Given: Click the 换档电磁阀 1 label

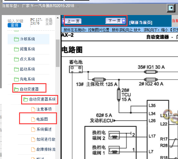Looking at the screenshot, I should tap(99, 150).
